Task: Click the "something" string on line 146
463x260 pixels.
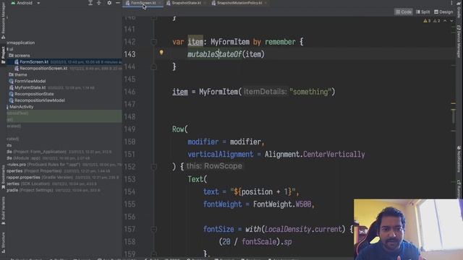Action: tap(310, 92)
